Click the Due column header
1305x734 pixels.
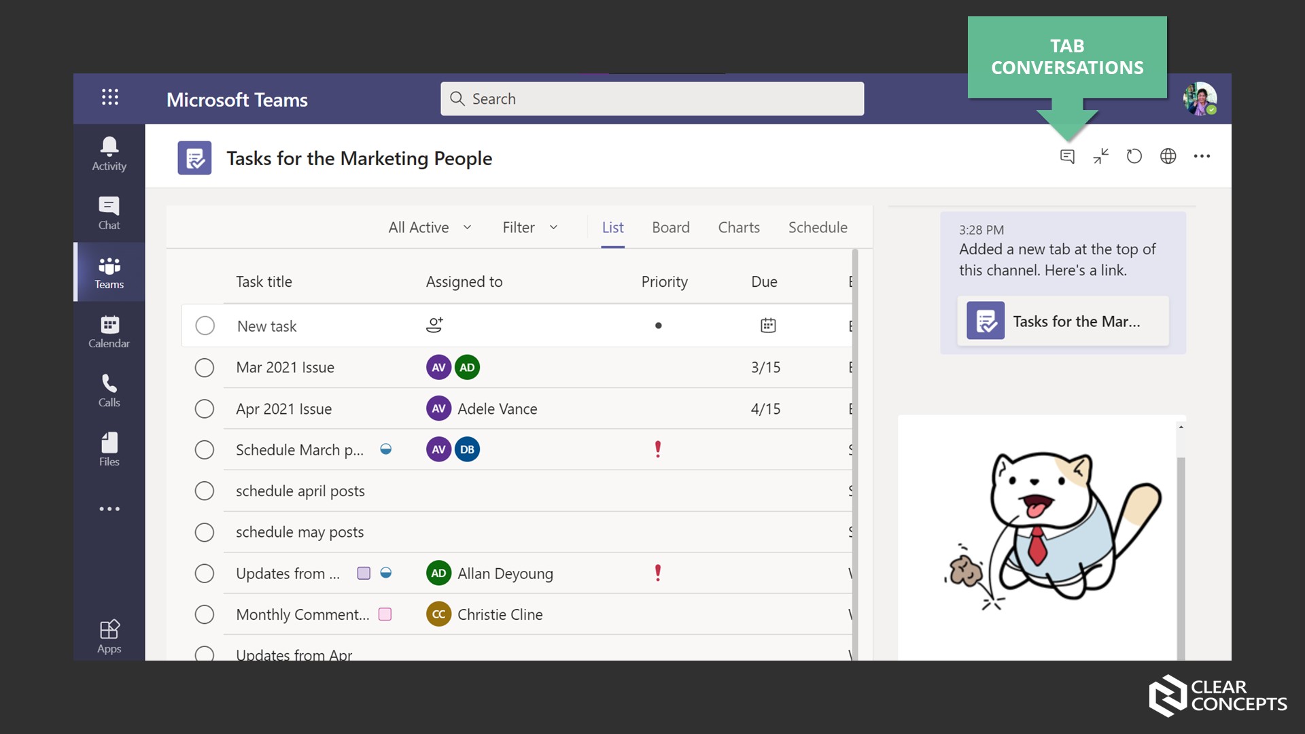pos(764,281)
